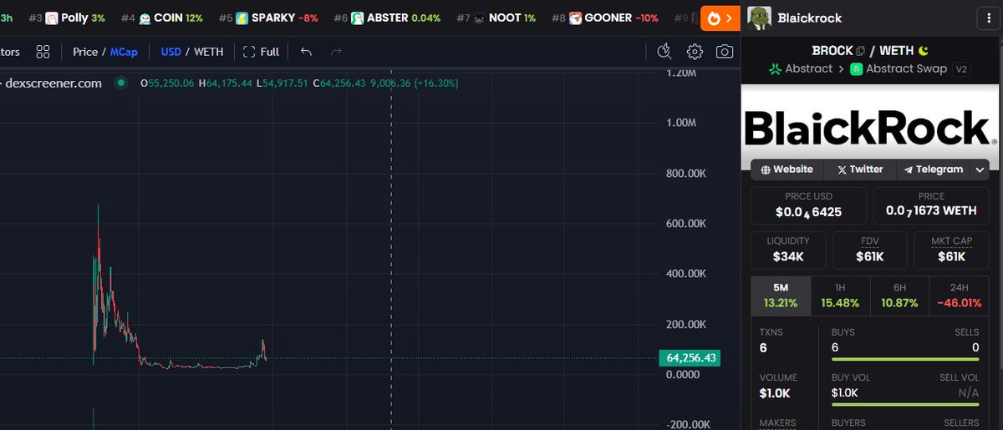Select the 1H timeframe tab

[x=840, y=296]
